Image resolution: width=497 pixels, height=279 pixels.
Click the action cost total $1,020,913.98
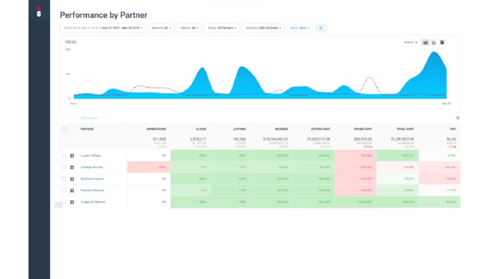(x=318, y=139)
